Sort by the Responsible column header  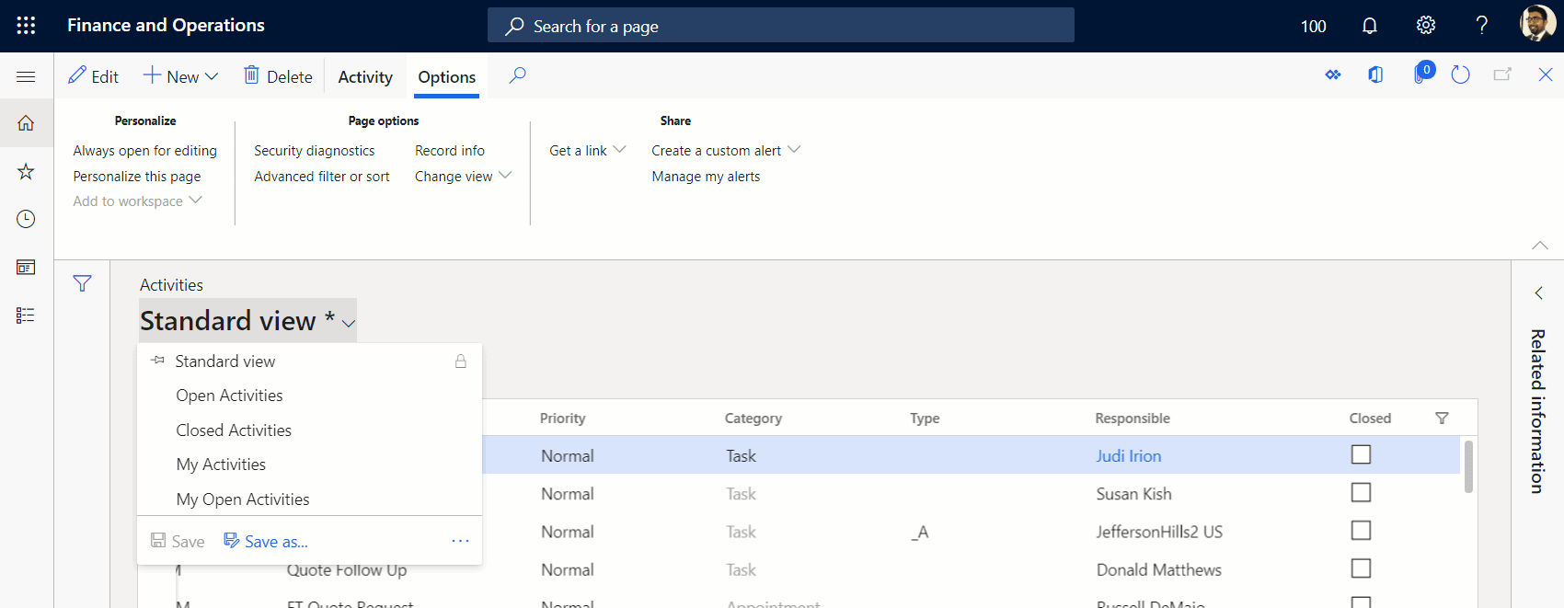pyautogui.click(x=1133, y=419)
